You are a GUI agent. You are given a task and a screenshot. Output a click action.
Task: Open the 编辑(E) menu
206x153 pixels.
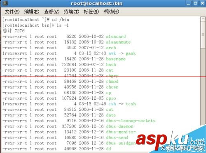pos(32,12)
